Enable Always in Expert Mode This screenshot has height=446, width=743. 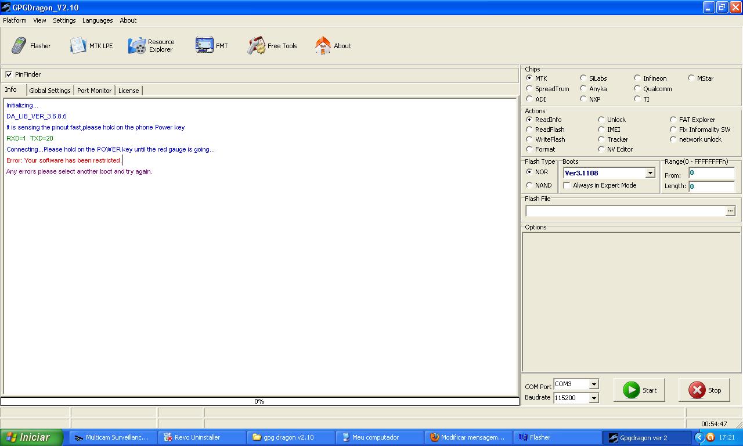click(567, 185)
